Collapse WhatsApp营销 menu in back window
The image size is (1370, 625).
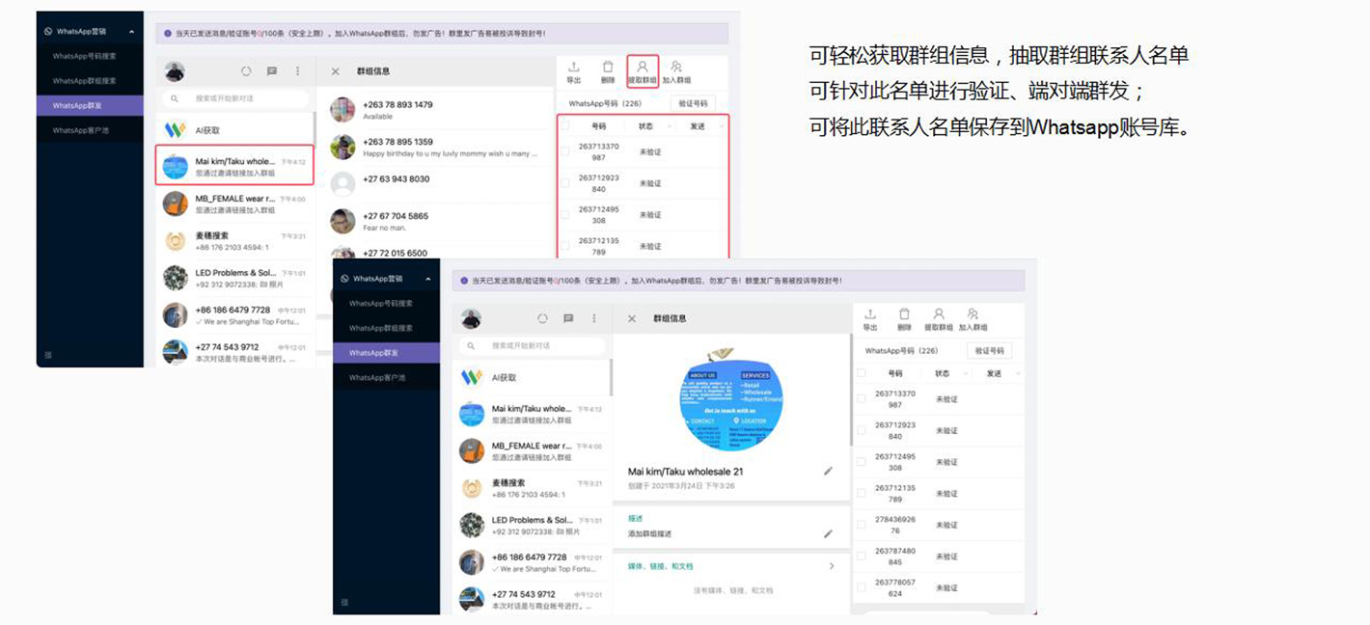pos(130,32)
